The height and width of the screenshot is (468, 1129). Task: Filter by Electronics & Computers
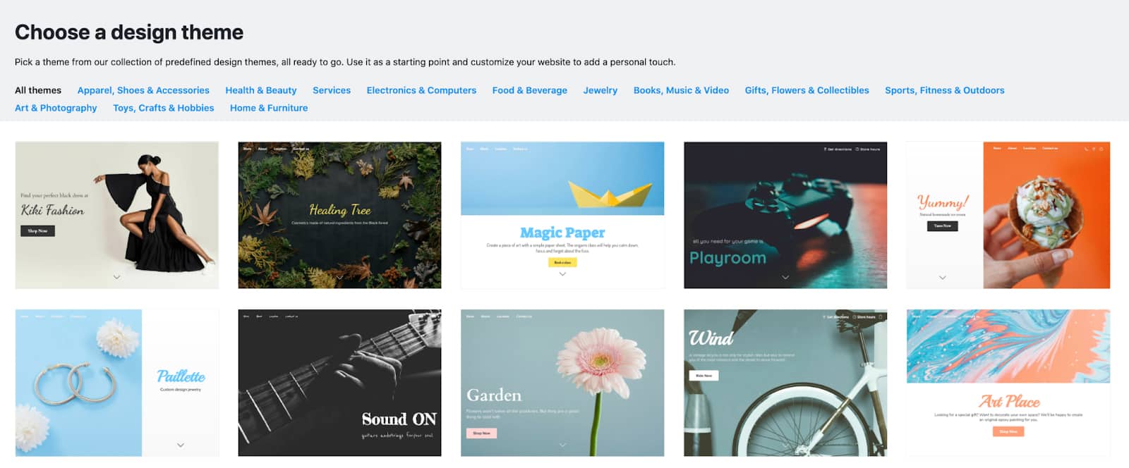tap(421, 90)
